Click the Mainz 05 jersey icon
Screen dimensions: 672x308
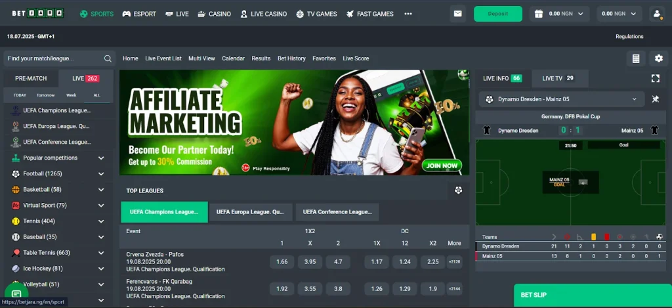(x=654, y=131)
